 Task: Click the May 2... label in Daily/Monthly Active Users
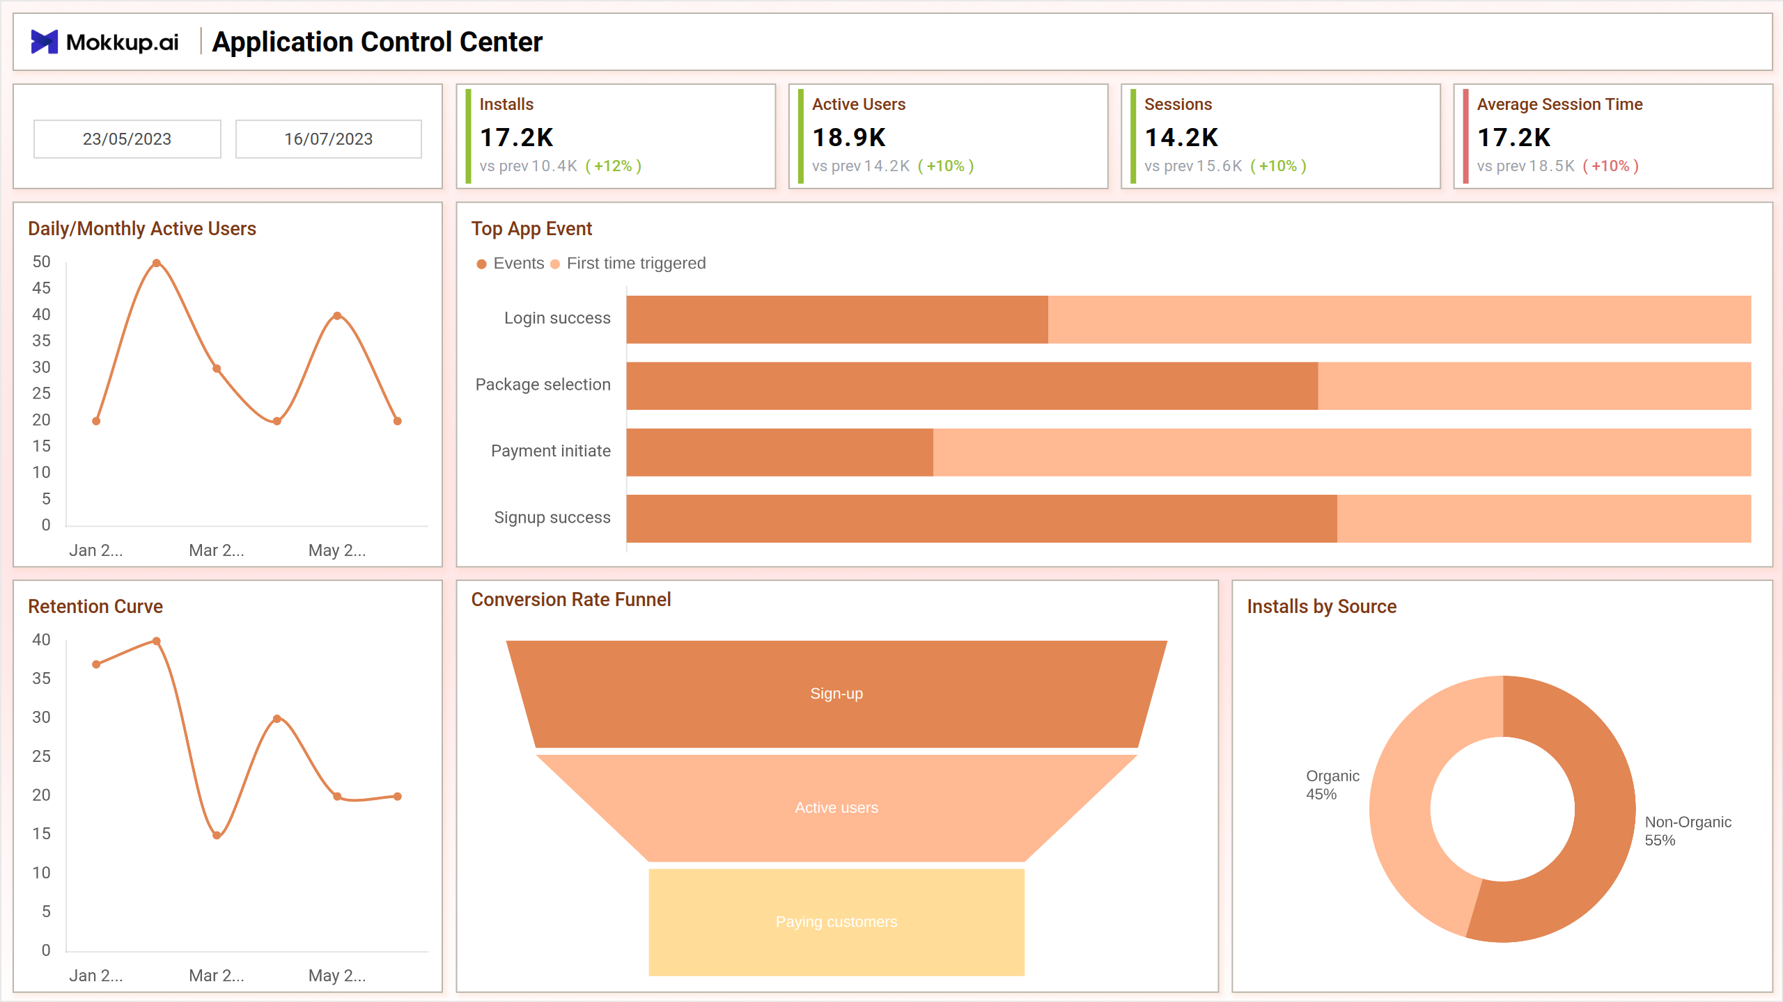(337, 550)
